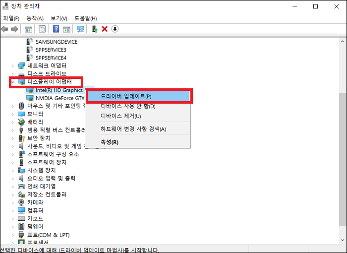Click the SAMSUNGDEVICE unknown device icon
Screen dimensions: 347x253
pos(30,42)
